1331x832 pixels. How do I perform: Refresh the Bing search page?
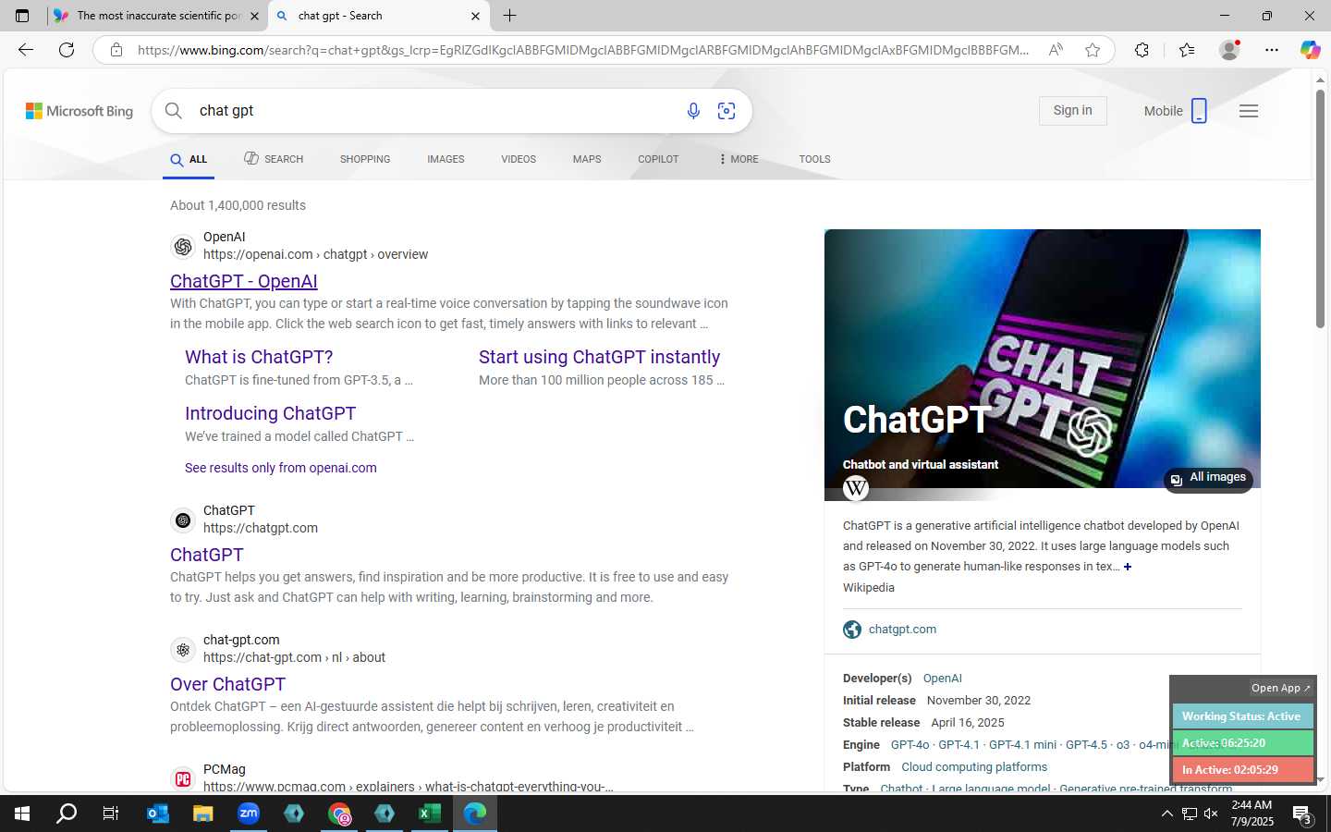(67, 50)
